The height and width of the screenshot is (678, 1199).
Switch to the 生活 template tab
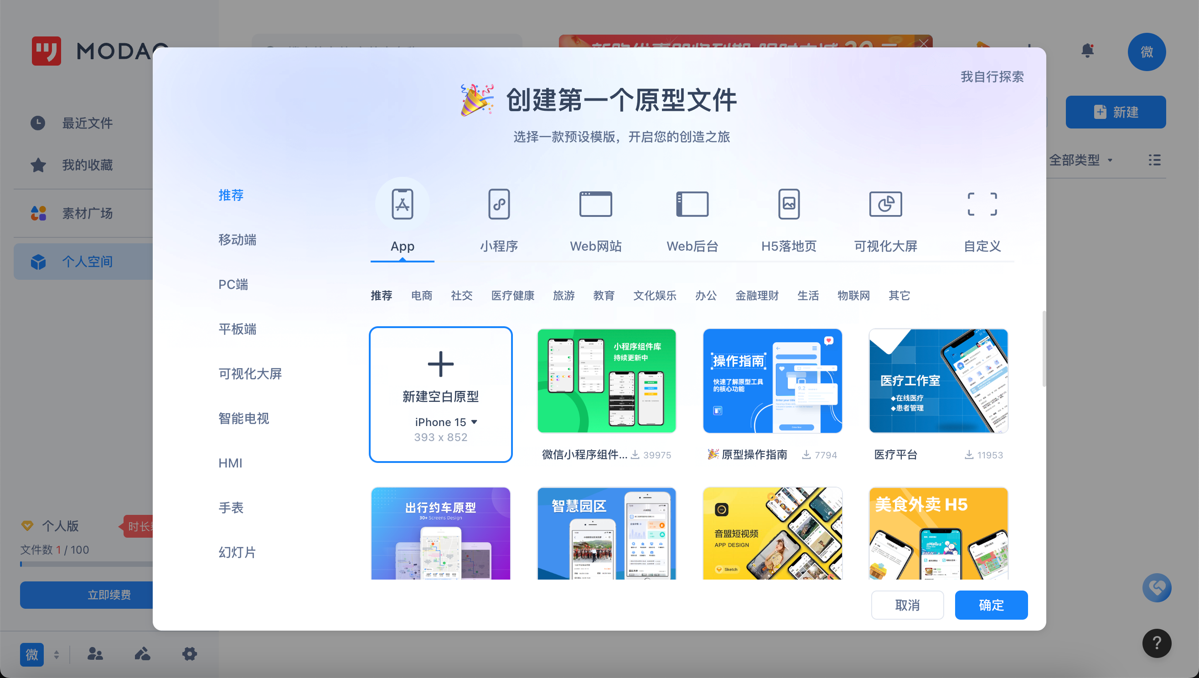808,296
